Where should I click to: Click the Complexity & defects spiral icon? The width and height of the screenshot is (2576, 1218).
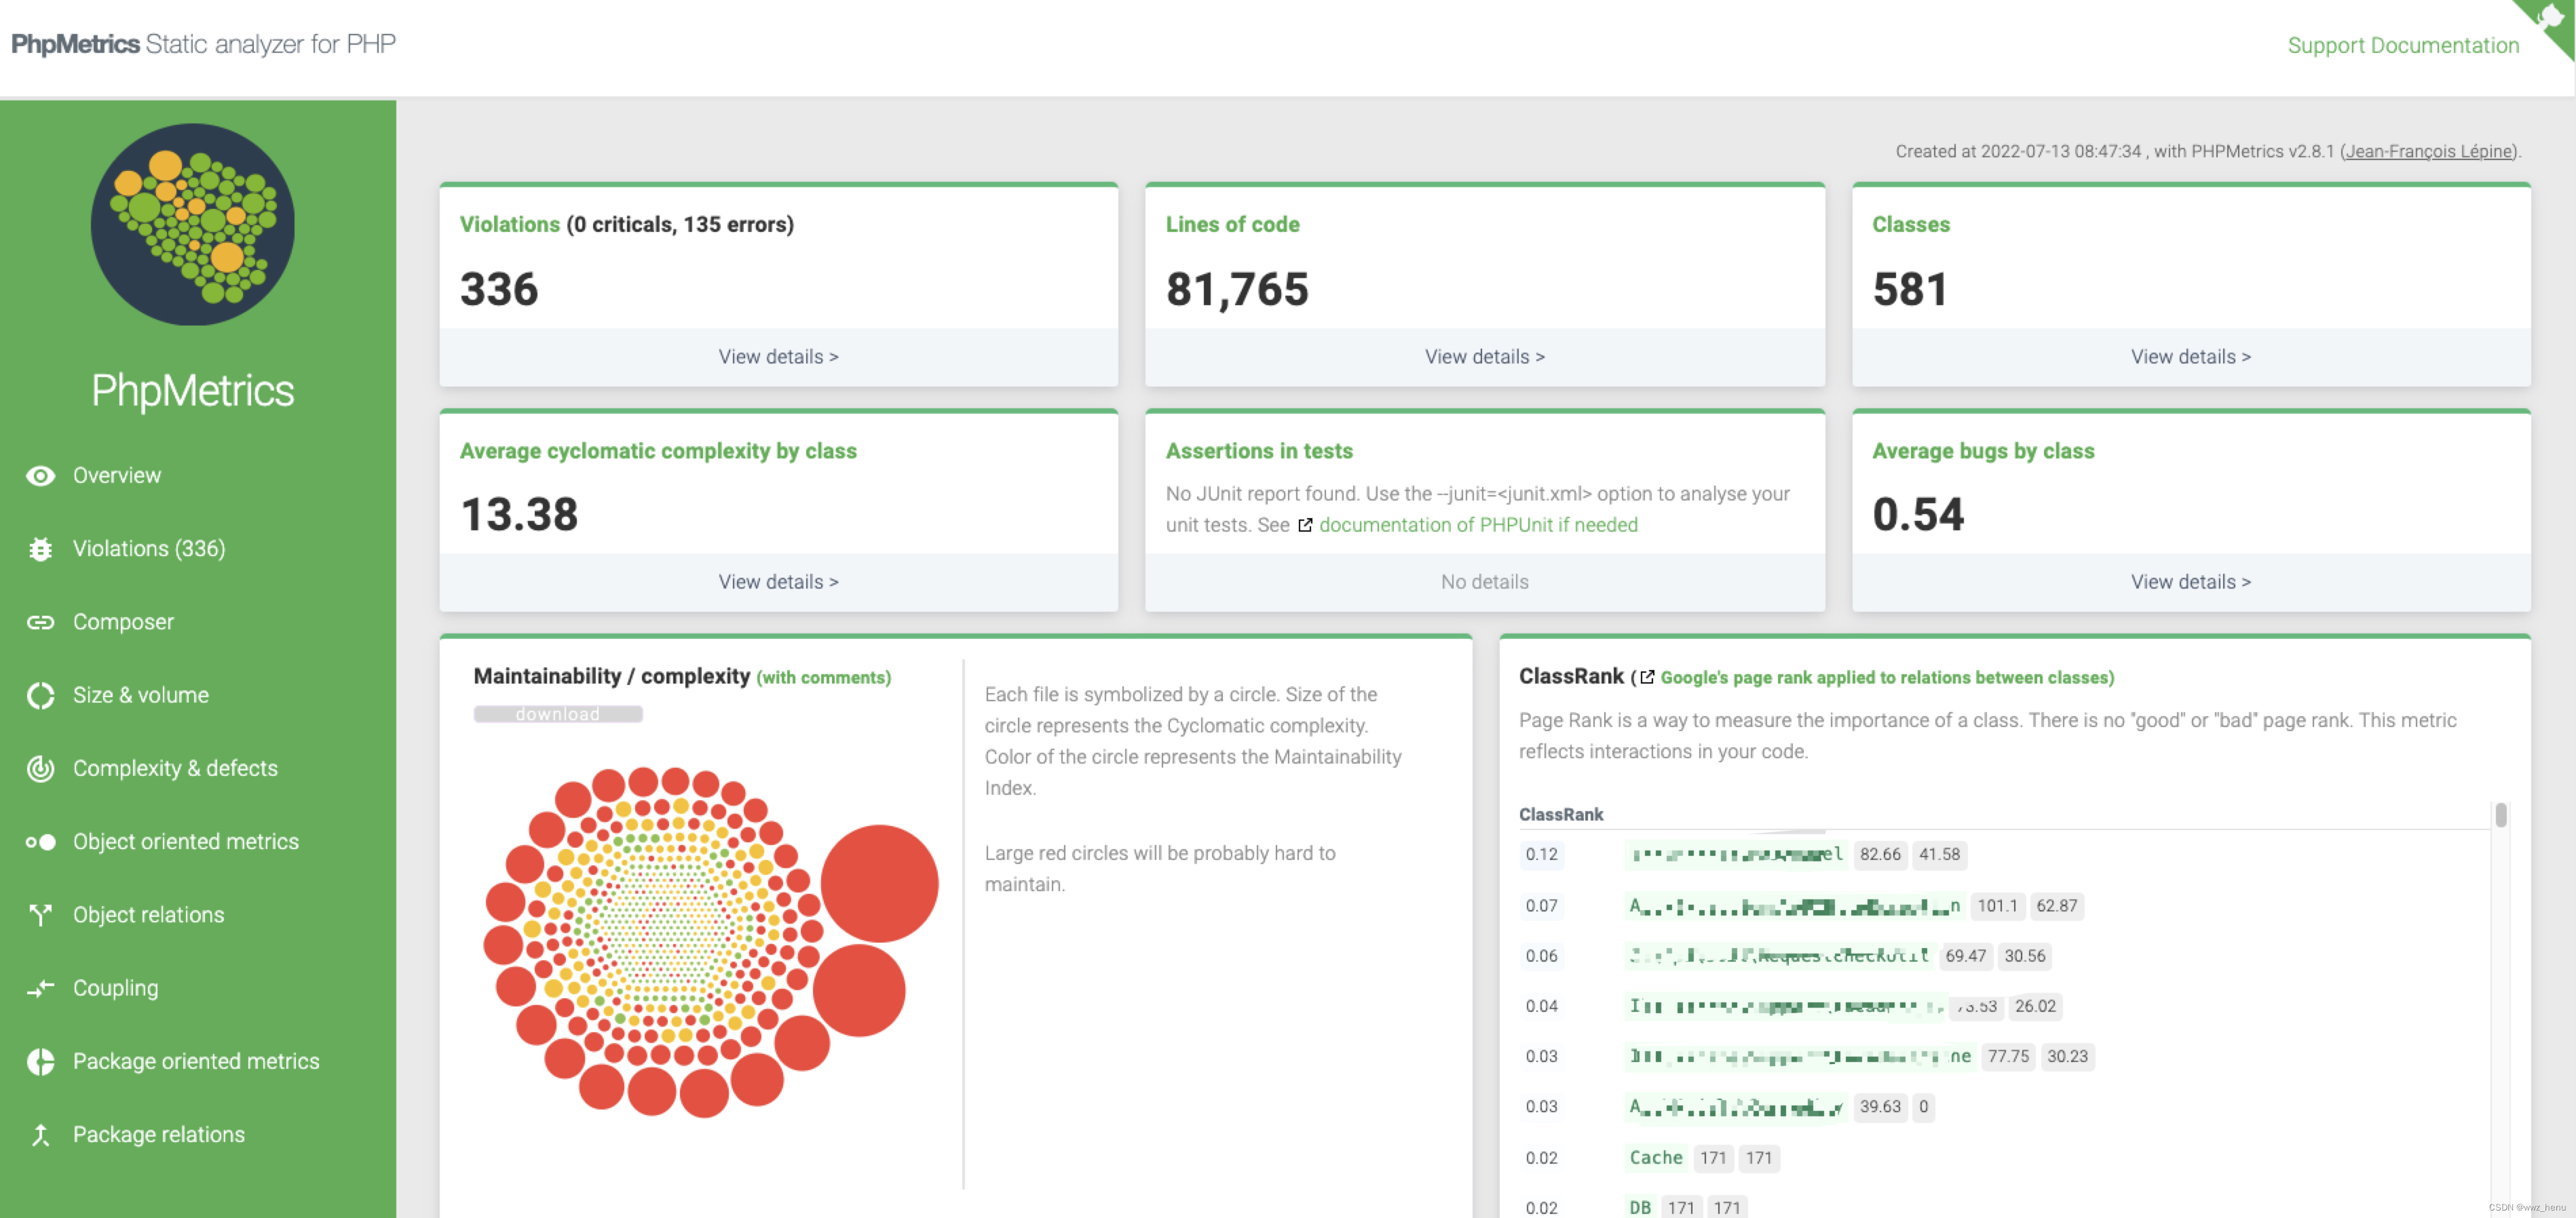coord(40,768)
